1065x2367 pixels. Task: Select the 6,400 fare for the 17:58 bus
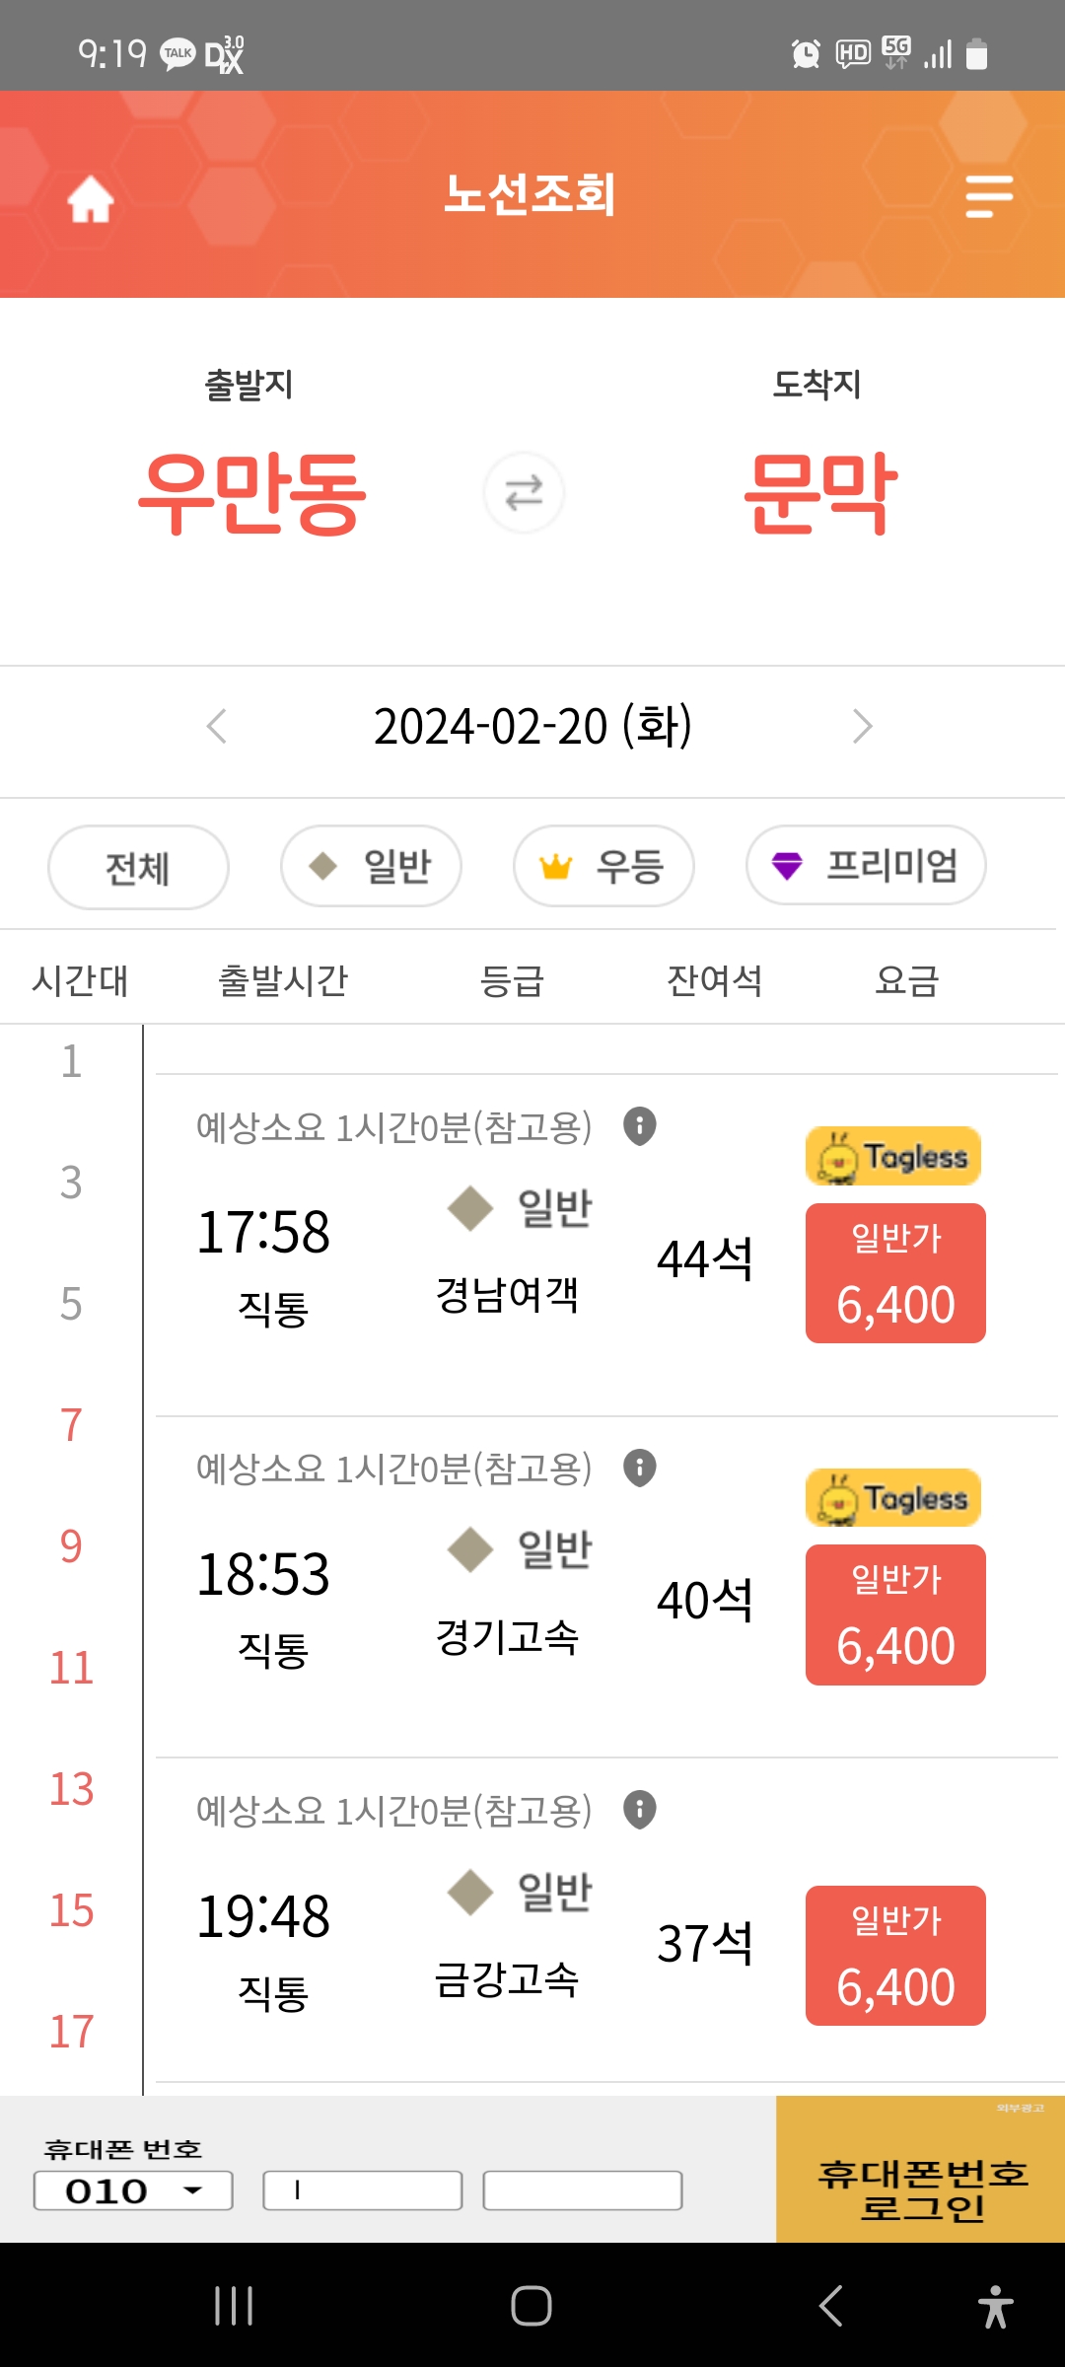coord(895,1273)
